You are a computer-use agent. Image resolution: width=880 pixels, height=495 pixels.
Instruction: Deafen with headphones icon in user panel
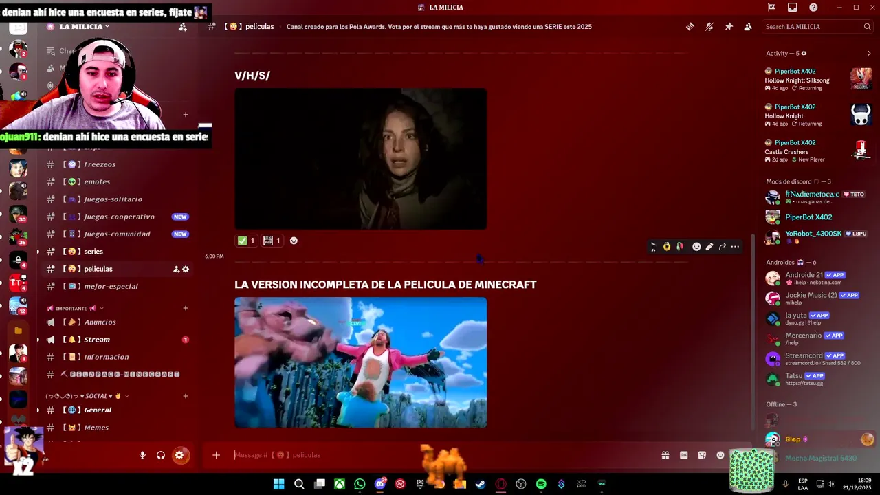point(160,455)
